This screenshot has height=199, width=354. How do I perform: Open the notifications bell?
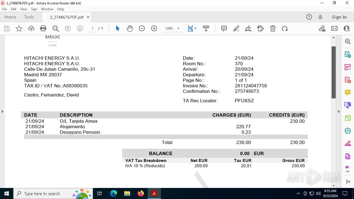tap(320, 17)
